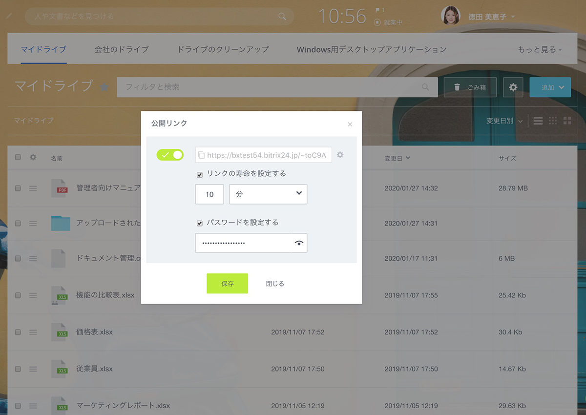586x415 pixels.
Task: Open the 追加 add dropdown button
Action: 550,87
